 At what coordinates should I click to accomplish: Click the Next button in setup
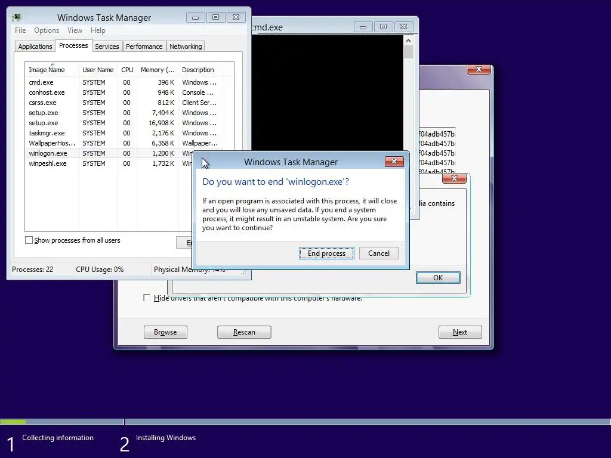point(460,332)
